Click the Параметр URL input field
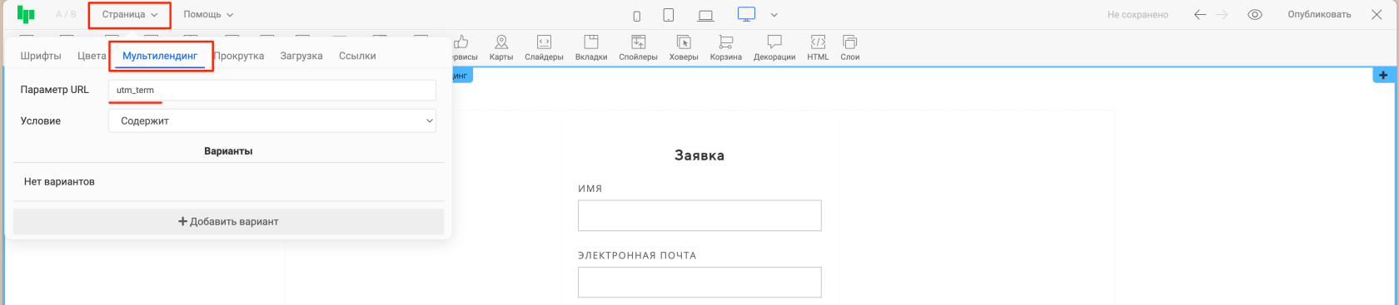The image size is (1399, 305). click(272, 90)
